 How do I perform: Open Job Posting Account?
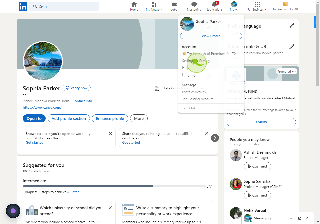pos(198,99)
